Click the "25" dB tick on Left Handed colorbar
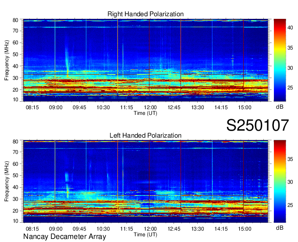298x242 pixels. click(x=290, y=205)
